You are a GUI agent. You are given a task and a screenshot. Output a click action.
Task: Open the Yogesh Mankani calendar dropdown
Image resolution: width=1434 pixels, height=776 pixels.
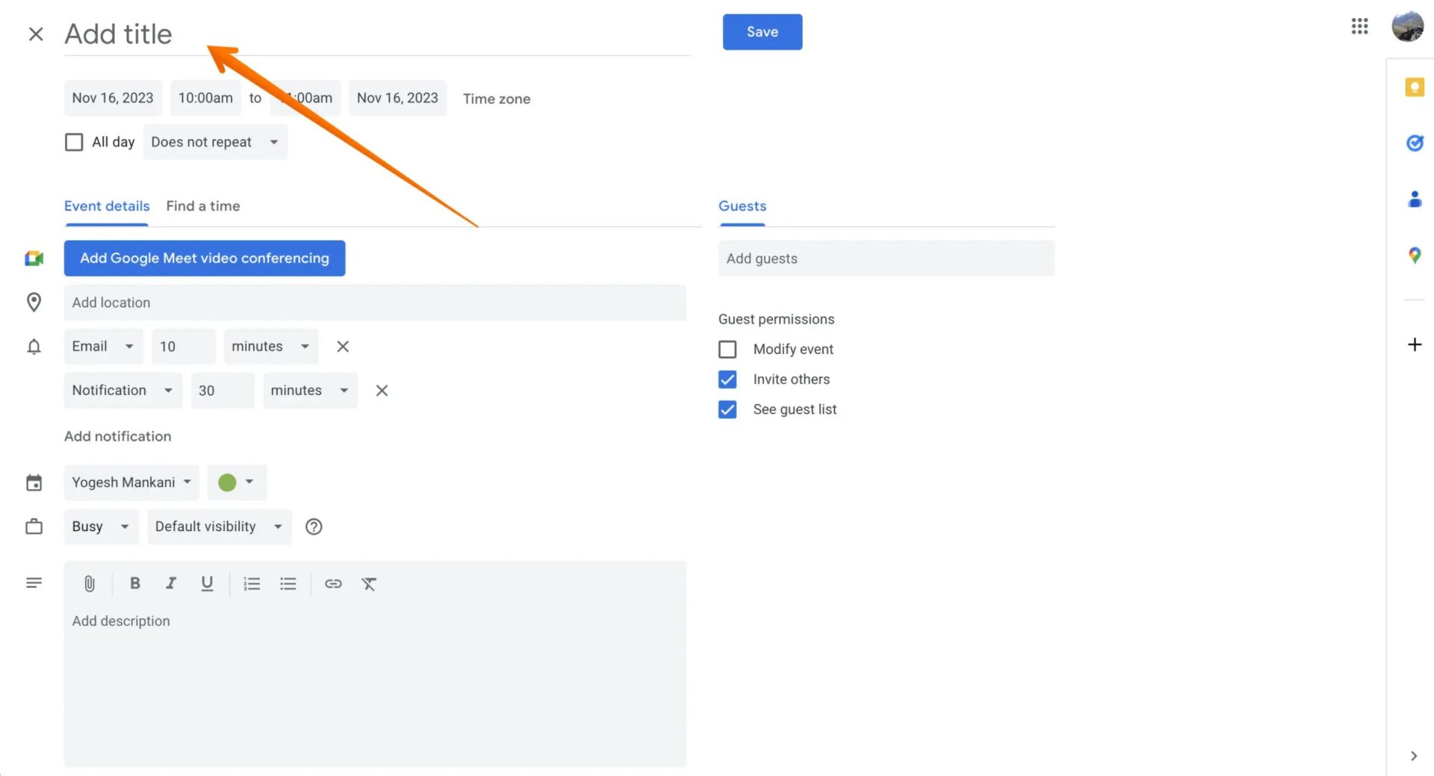point(131,482)
